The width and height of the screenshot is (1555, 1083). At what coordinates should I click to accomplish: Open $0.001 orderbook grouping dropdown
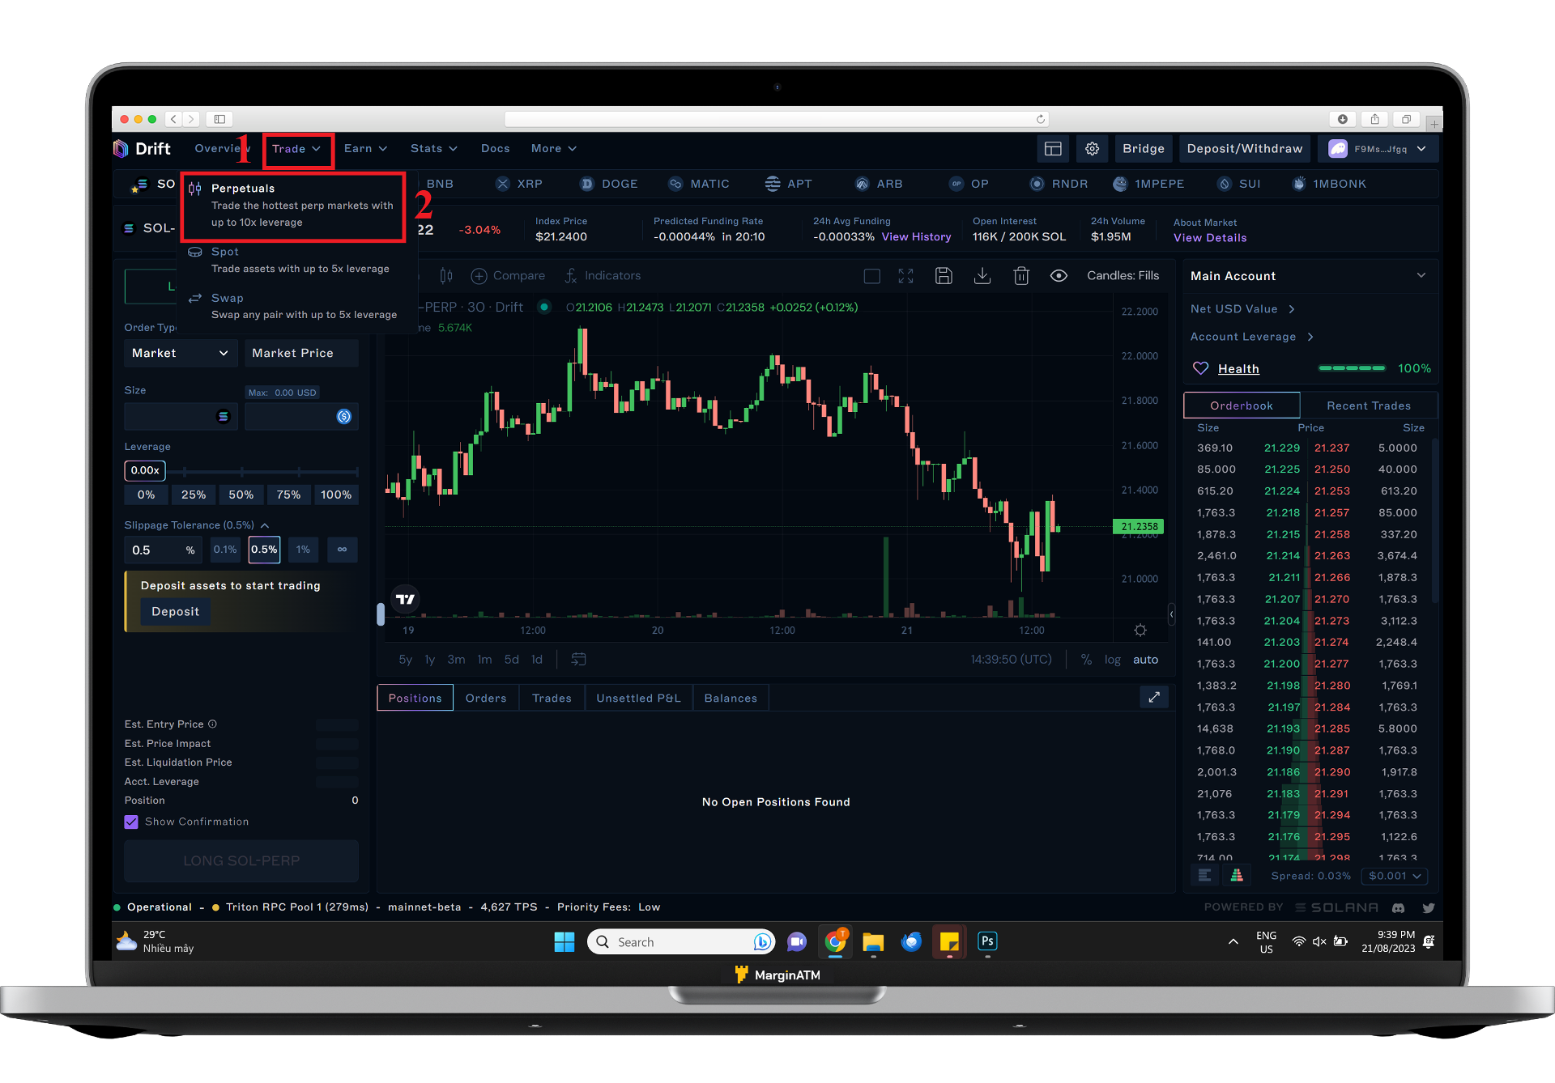[x=1394, y=876]
